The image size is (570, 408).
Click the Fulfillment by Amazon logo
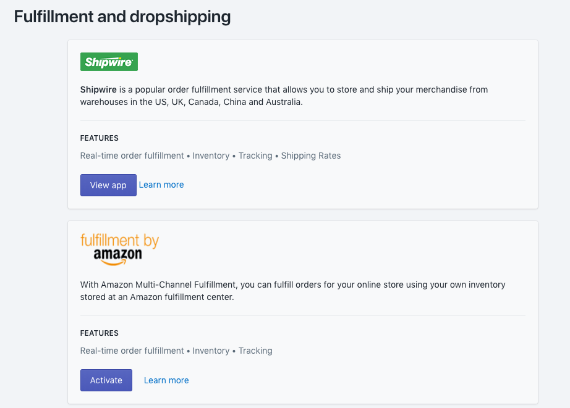pos(119,249)
